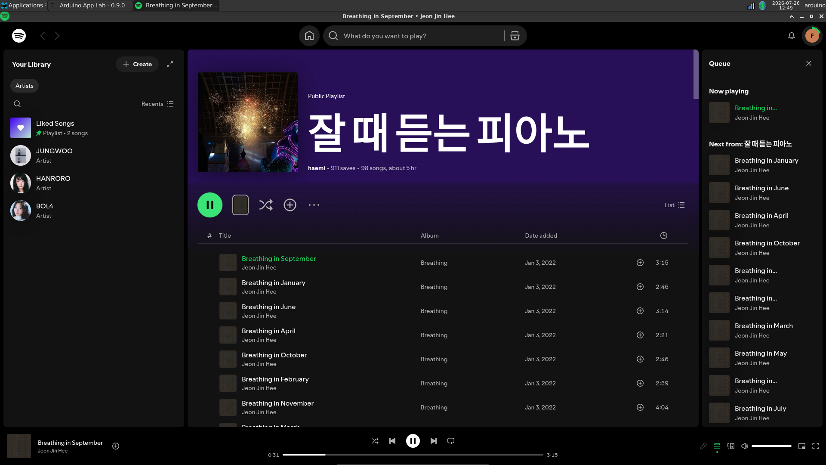
Task: Add Breathing in January row to Liked Songs
Action: [640, 287]
